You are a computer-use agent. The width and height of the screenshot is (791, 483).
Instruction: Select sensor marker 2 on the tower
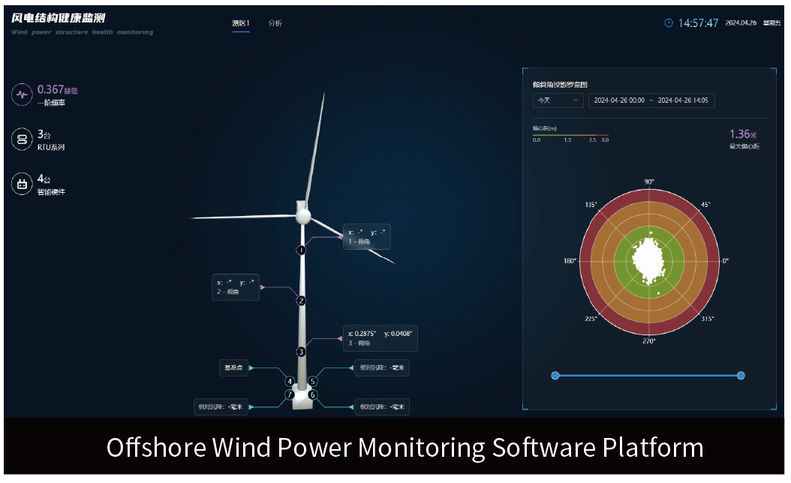tap(301, 301)
